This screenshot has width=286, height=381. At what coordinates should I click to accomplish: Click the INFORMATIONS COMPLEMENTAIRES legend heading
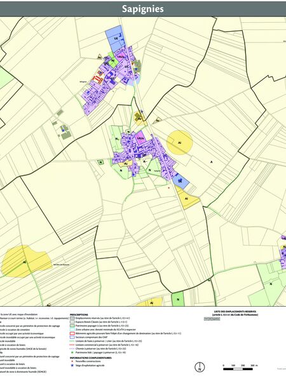tap(90, 358)
